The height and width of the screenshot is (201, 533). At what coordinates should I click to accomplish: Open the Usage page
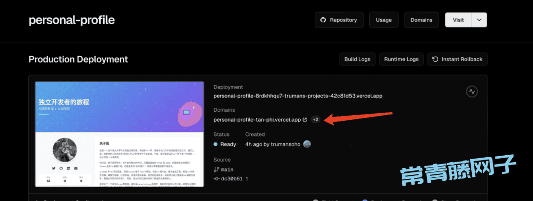384,20
